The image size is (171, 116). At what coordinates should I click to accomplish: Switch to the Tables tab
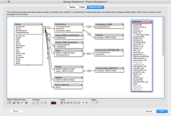click(72, 7)
